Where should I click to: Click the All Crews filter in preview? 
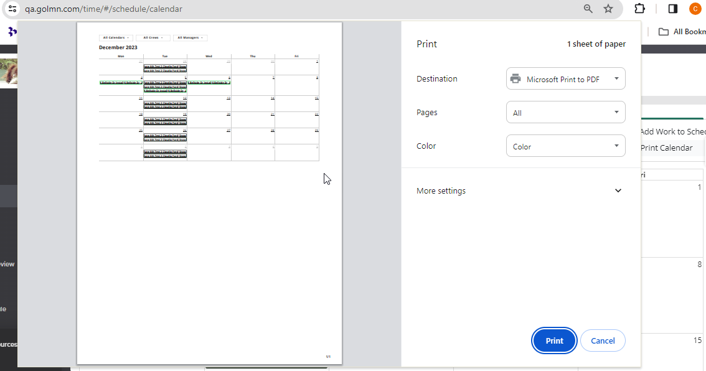tap(153, 38)
